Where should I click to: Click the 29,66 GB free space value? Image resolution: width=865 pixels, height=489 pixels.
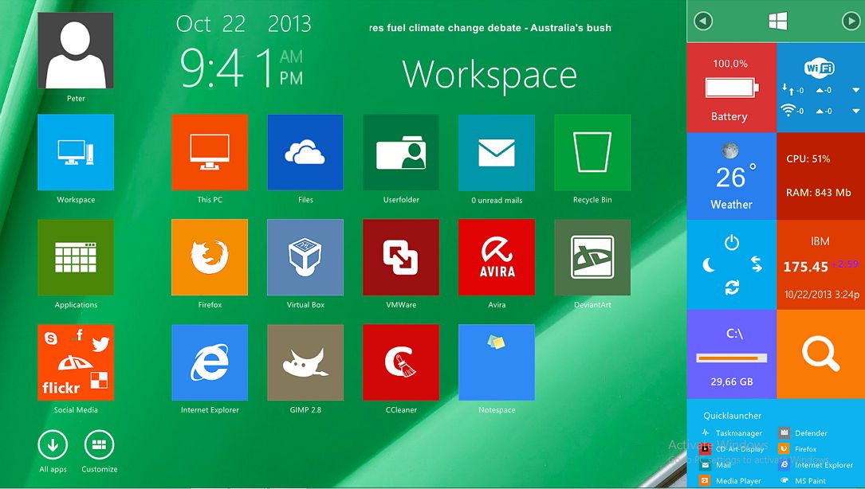(x=732, y=381)
